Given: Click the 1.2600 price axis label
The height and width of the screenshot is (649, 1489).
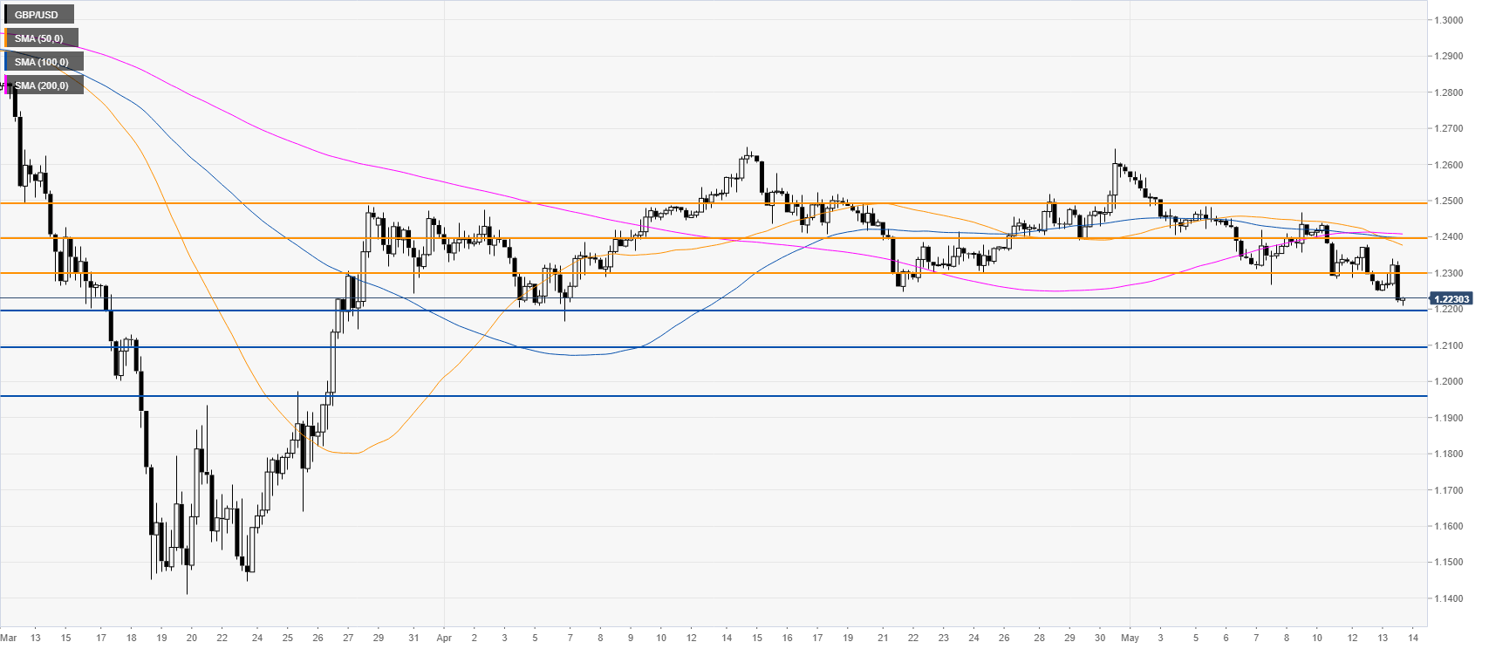Looking at the screenshot, I should 1448,165.
